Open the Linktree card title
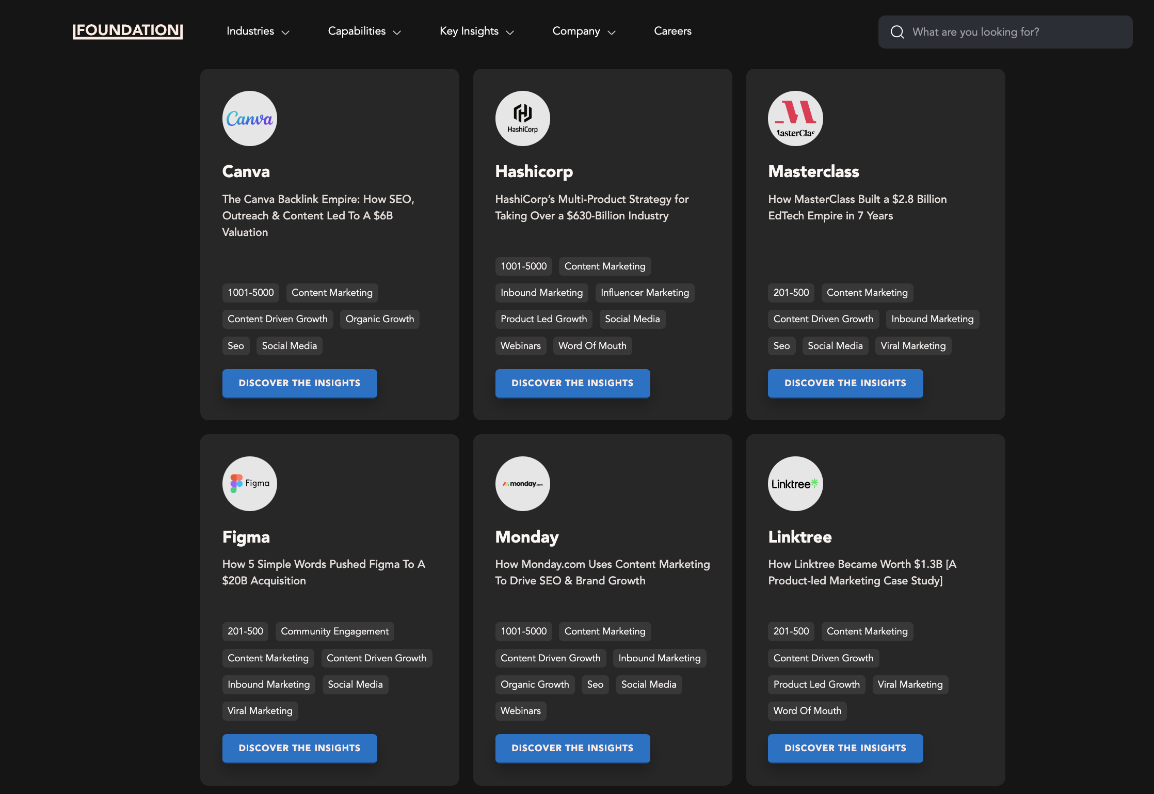This screenshot has width=1154, height=794. [800, 537]
